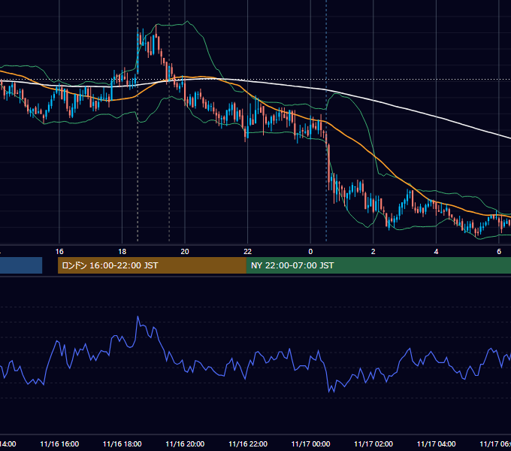Click the hour label 20 under the price chart

point(185,252)
